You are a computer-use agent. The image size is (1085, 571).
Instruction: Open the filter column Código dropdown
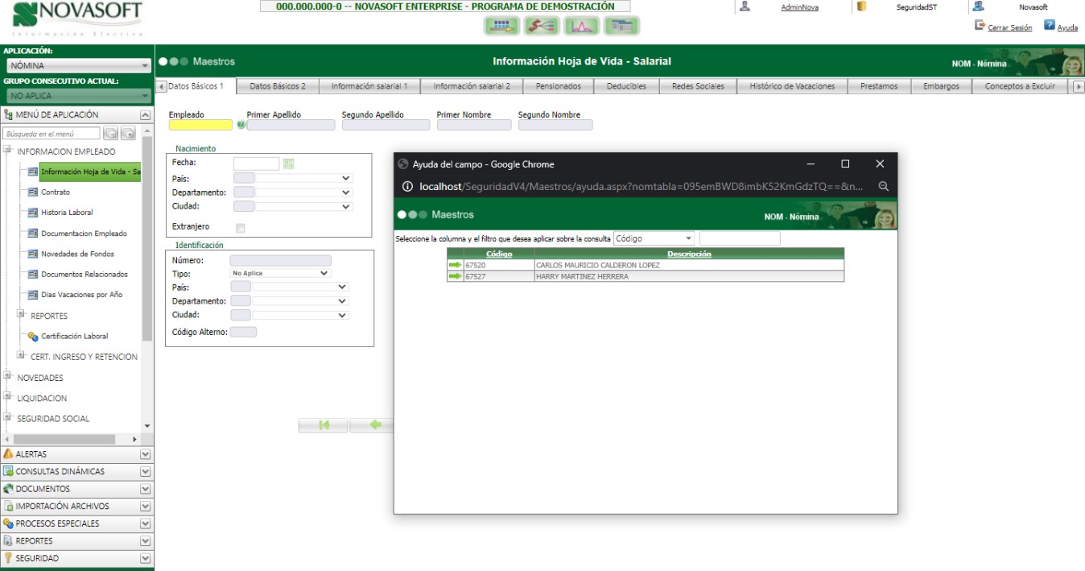(x=654, y=239)
